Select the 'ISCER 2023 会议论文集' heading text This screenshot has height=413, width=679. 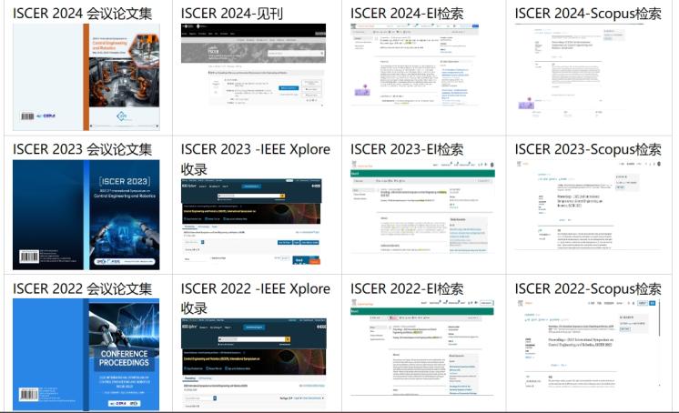(82, 149)
